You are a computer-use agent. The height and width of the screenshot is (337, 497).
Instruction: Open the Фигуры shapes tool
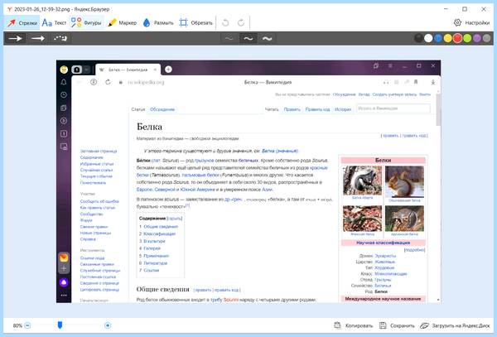tap(86, 23)
